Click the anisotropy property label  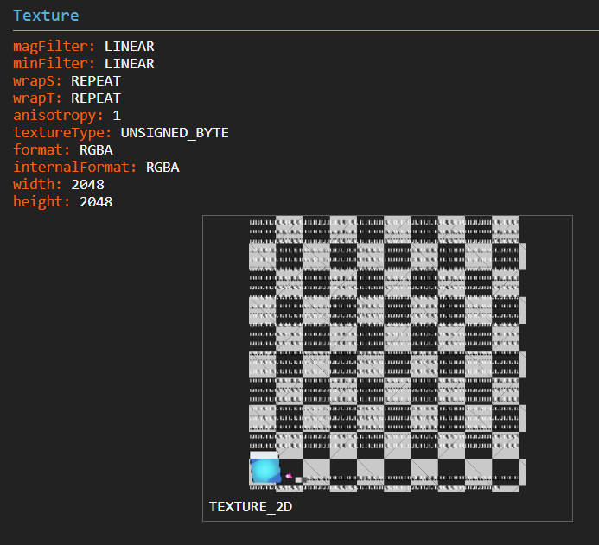pos(58,116)
